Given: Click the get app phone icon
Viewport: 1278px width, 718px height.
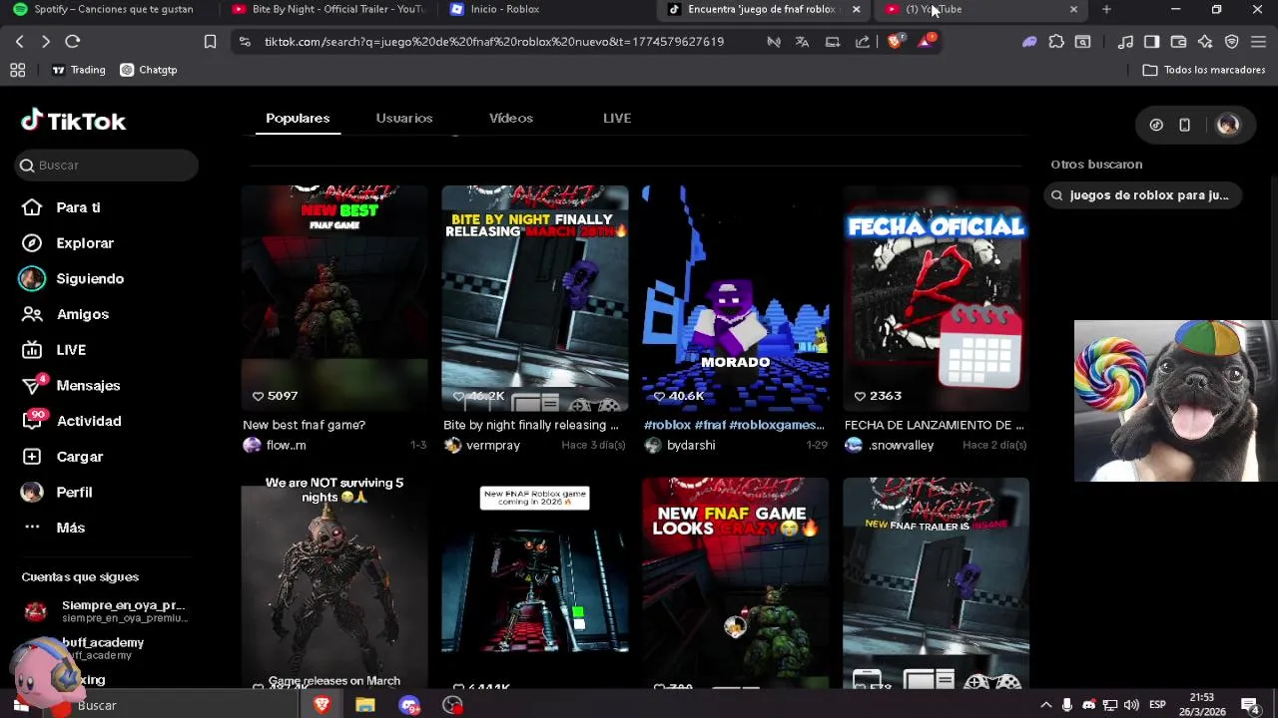Looking at the screenshot, I should 1184,125.
